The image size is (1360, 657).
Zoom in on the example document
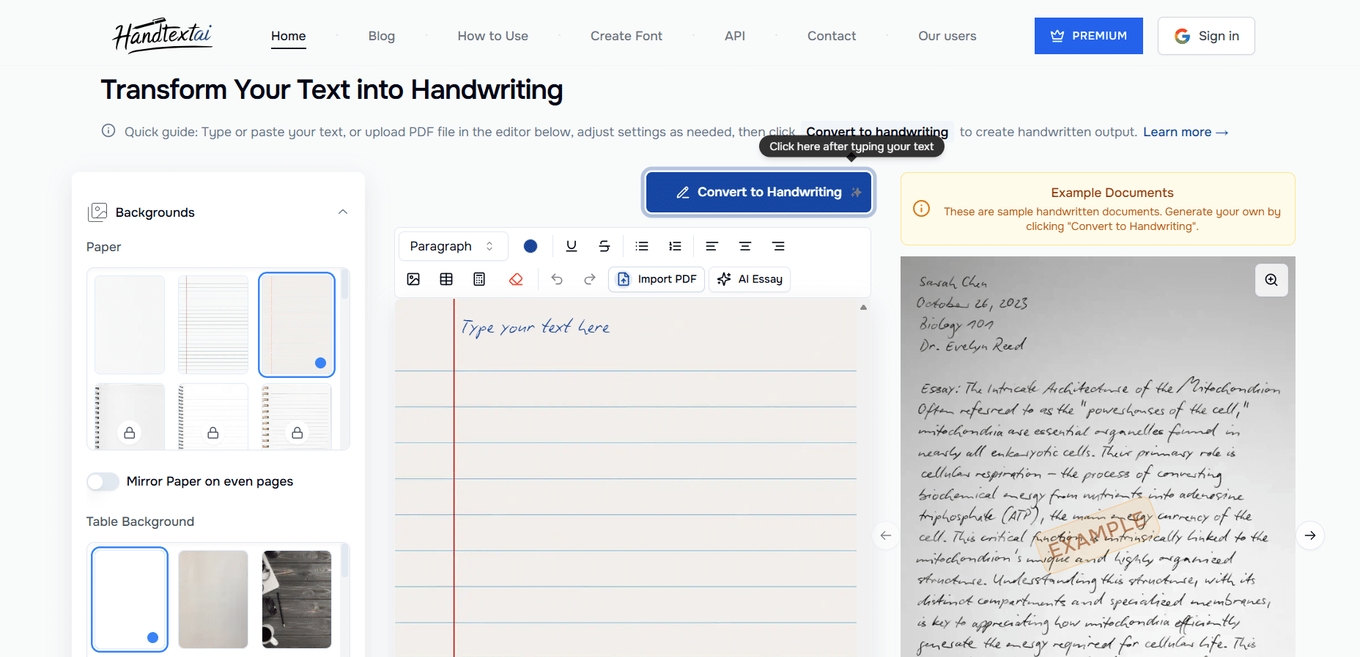(1271, 280)
